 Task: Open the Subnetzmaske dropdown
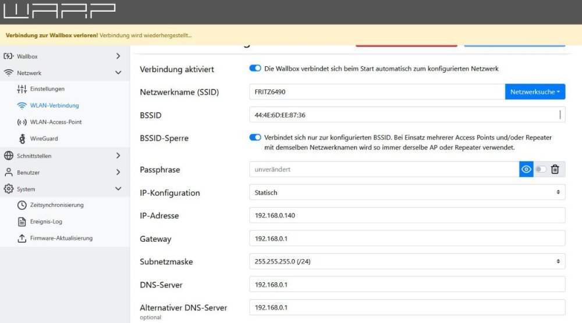407,261
